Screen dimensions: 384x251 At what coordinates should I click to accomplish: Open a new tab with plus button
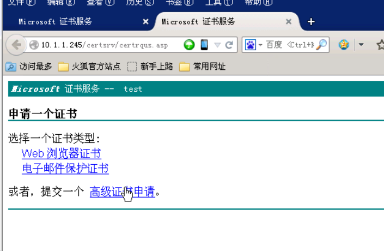(x=311, y=22)
